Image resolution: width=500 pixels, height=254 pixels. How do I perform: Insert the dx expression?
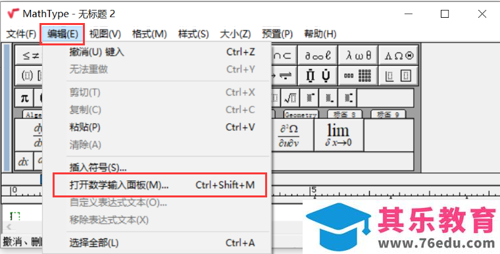pos(23,161)
